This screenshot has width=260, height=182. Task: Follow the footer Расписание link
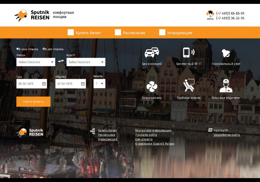tap(107, 135)
